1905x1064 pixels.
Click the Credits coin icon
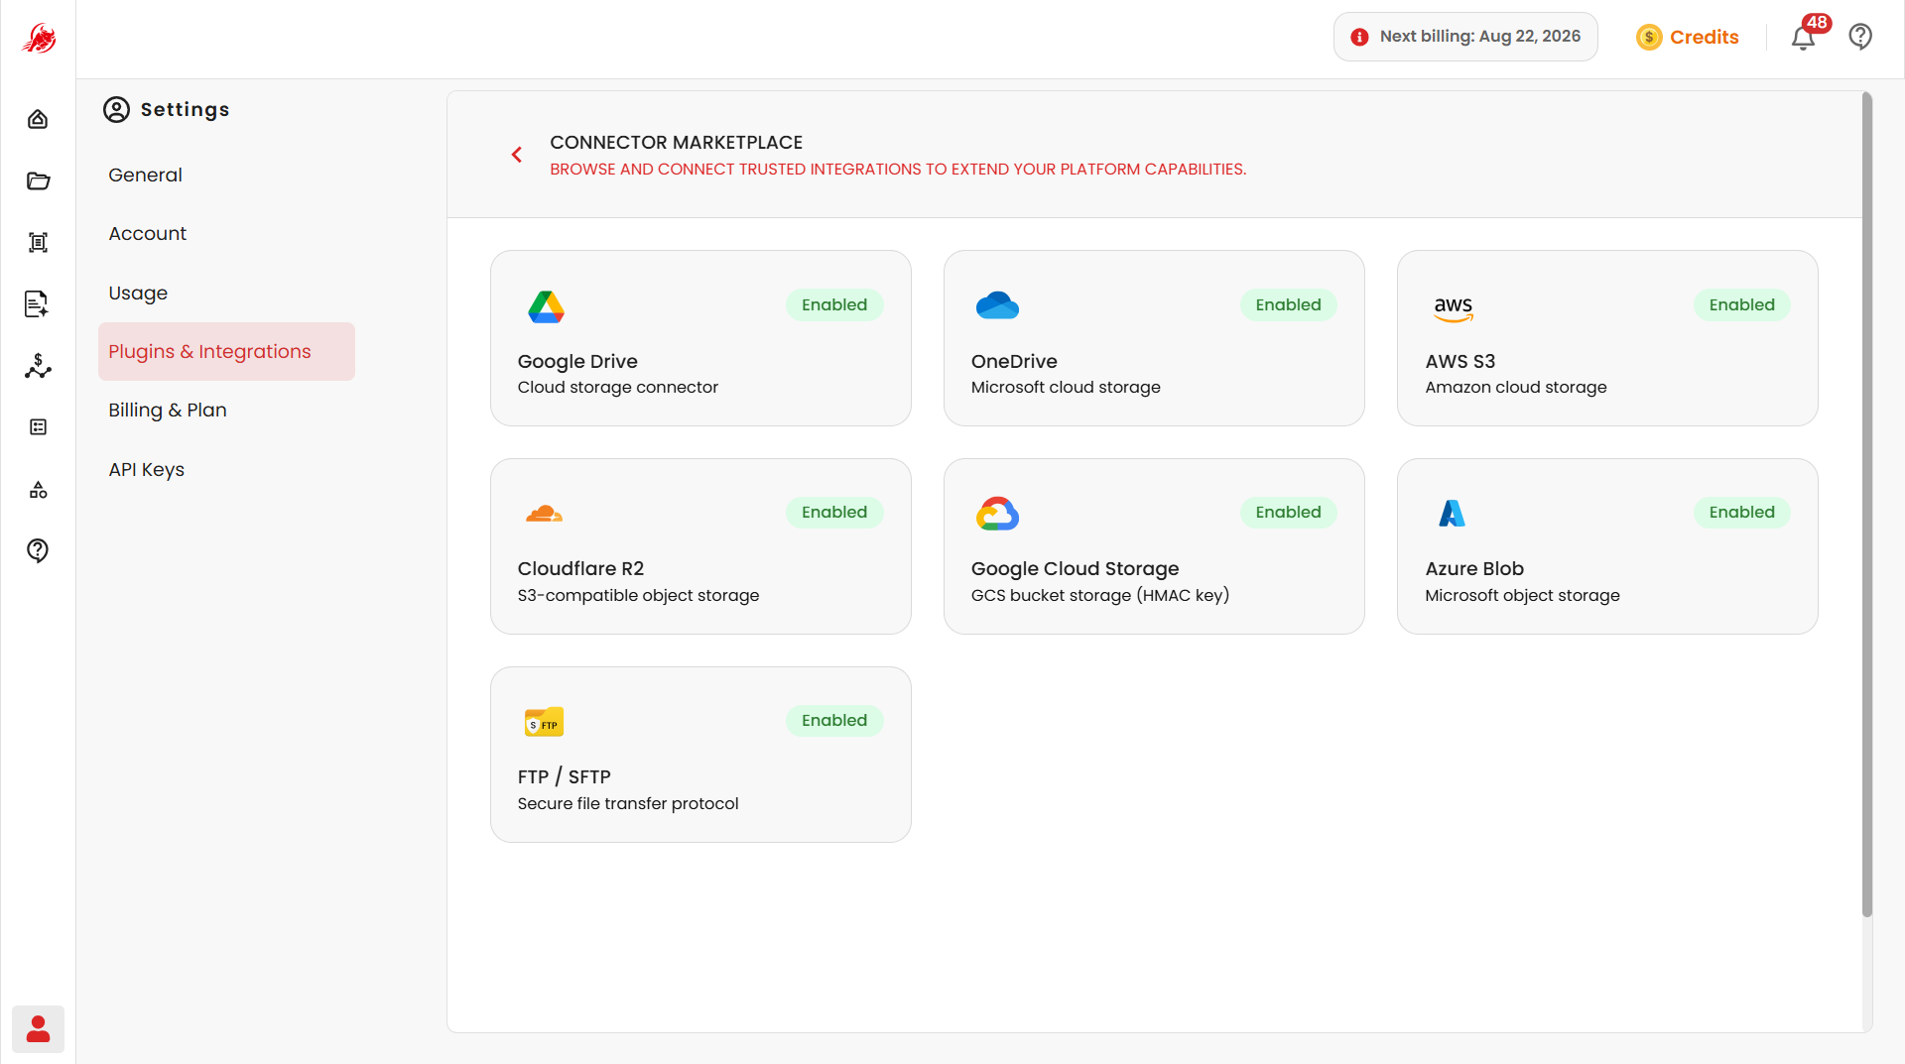click(x=1649, y=38)
